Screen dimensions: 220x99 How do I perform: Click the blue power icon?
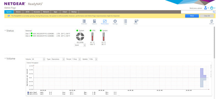pyautogui.click(x=212, y=8)
